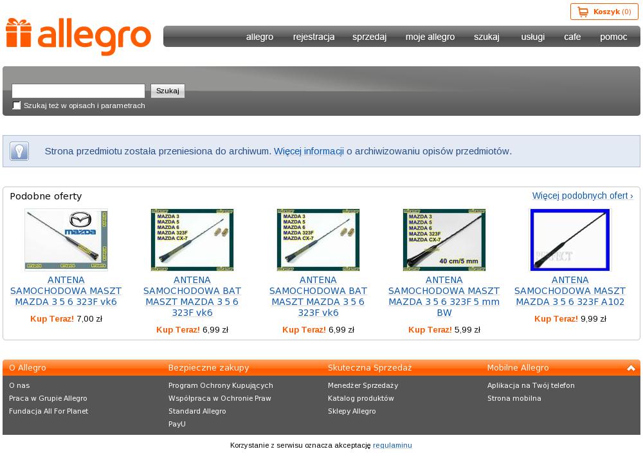The width and height of the screenshot is (643, 458).
Task: Visit the 'cafe' menu item
Action: [572, 37]
